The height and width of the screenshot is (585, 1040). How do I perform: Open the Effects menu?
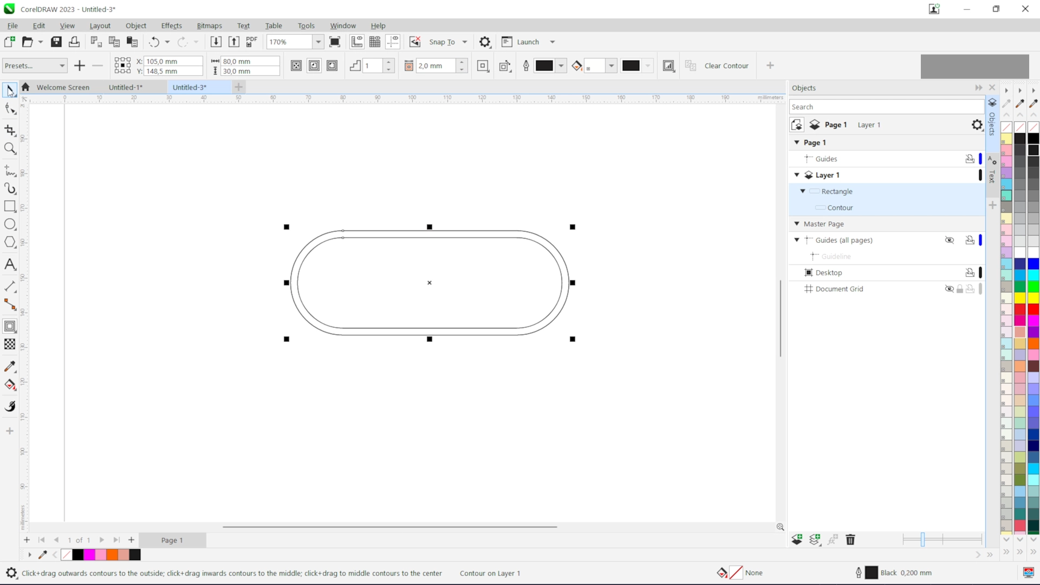(x=171, y=25)
